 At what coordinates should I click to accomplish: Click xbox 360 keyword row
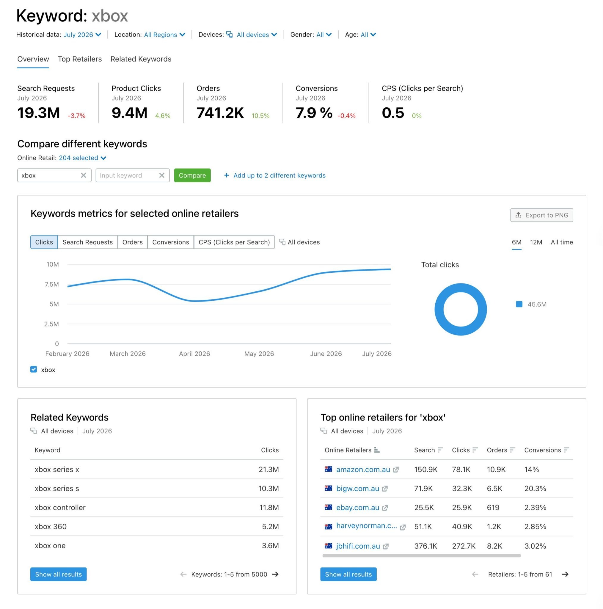(x=157, y=526)
